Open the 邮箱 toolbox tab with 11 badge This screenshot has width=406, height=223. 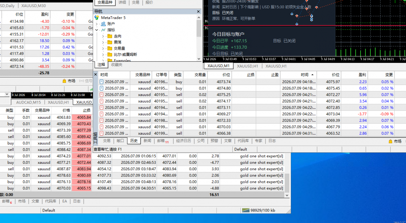coord(163,141)
